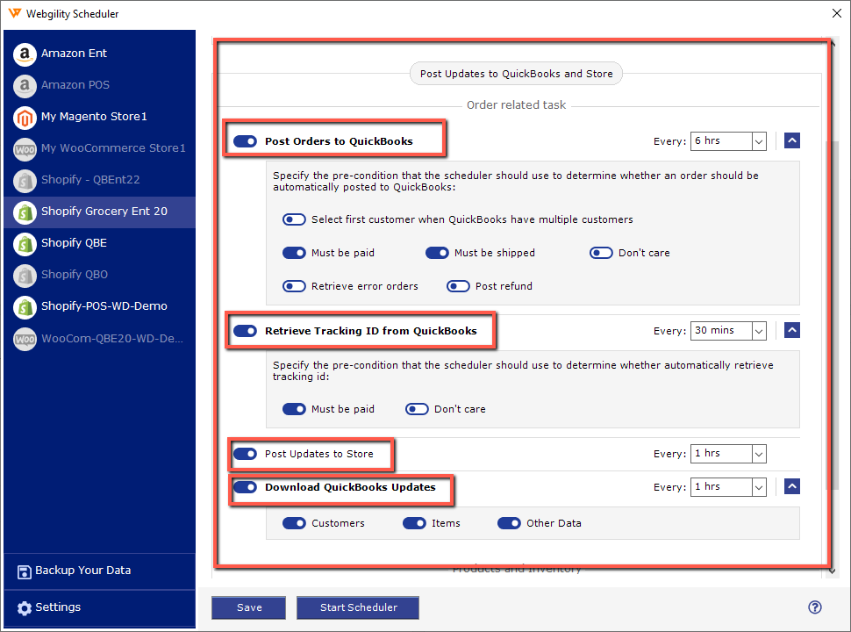
Task: Toggle Don't care under Retrieve Tracking ID
Action: 417,409
